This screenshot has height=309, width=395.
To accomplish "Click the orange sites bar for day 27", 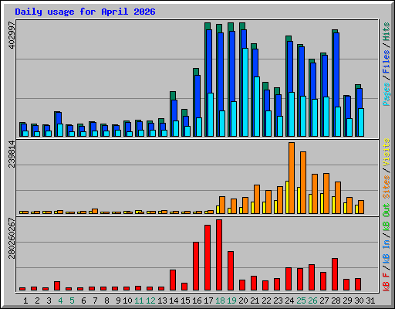I will coord(326,193).
